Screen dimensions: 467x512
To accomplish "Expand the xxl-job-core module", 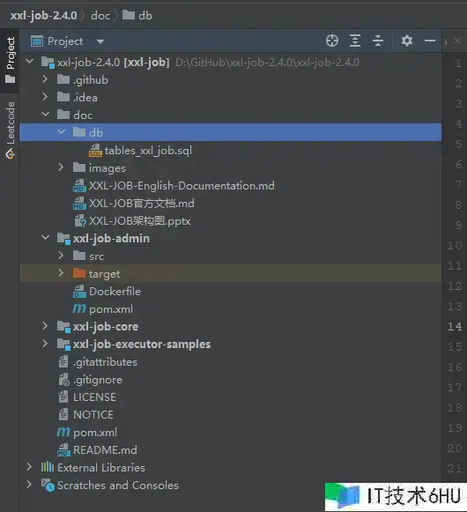I will pyautogui.click(x=45, y=326).
